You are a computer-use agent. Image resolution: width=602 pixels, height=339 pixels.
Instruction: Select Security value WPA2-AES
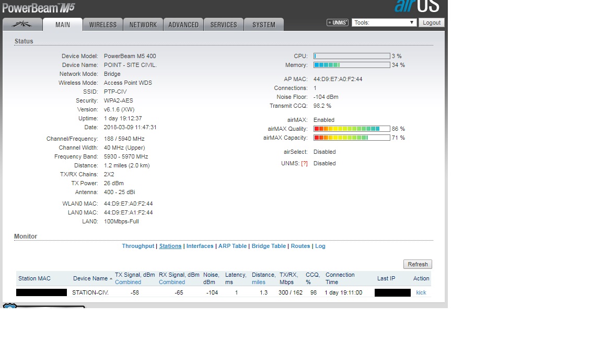[118, 100]
